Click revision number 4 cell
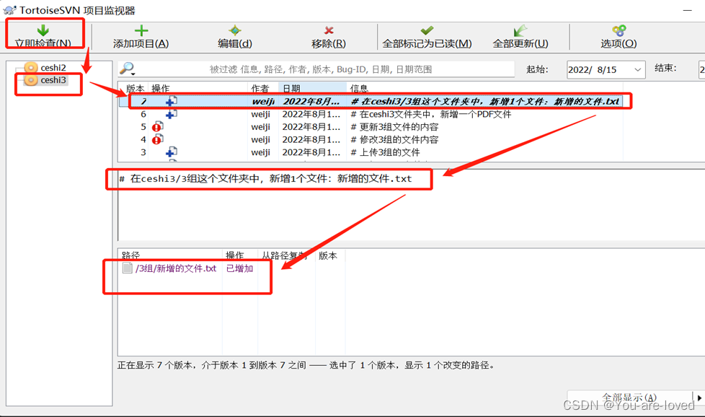 pyautogui.click(x=143, y=139)
